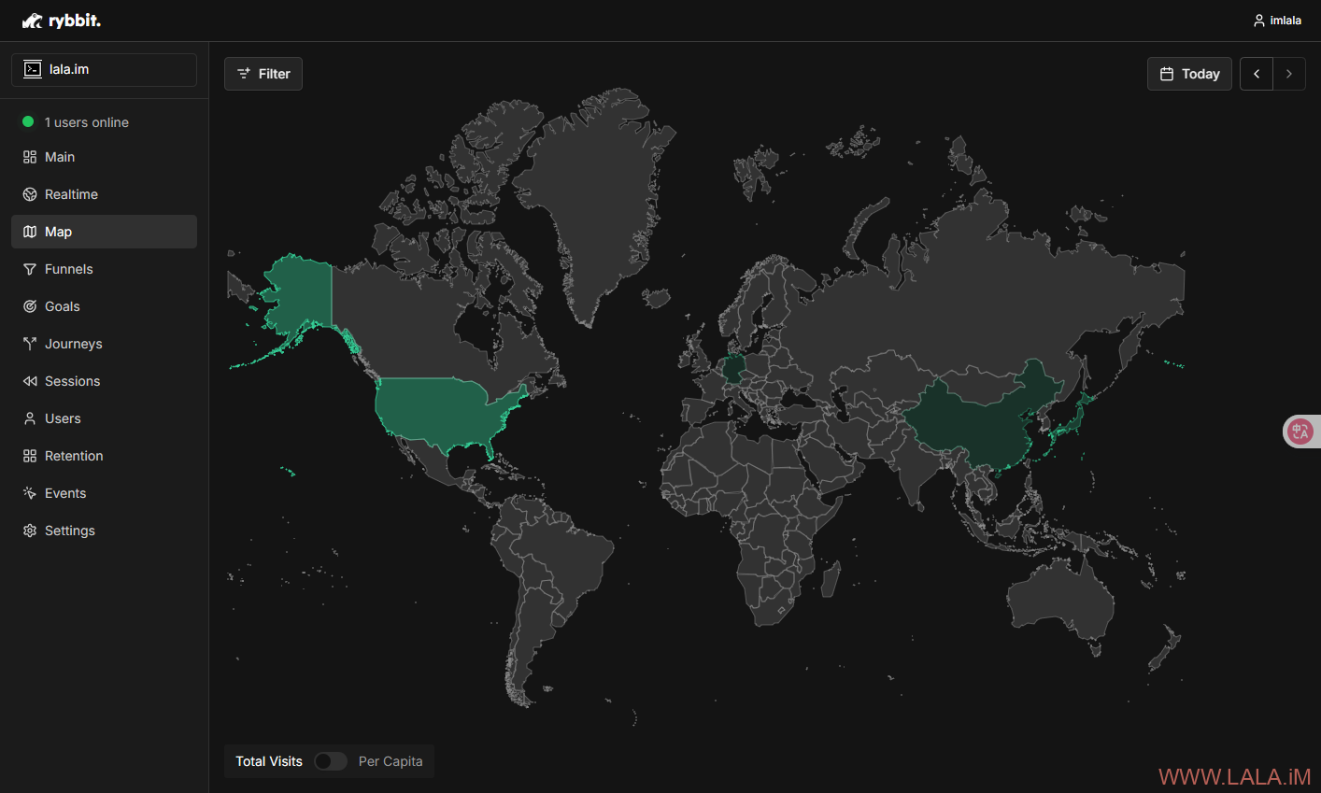1321x793 pixels.
Task: Select the United States on the map
Action: (444, 411)
